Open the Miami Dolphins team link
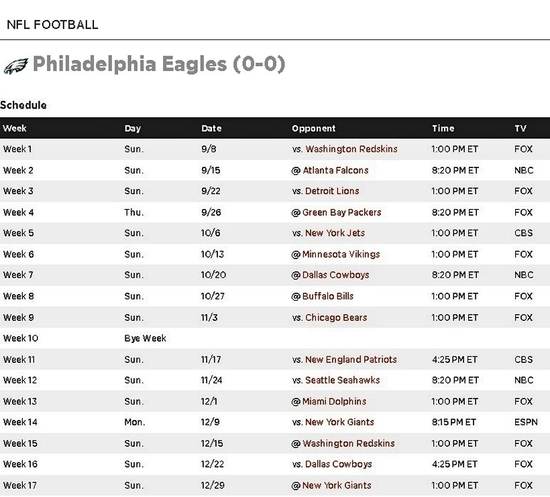 pyautogui.click(x=334, y=402)
